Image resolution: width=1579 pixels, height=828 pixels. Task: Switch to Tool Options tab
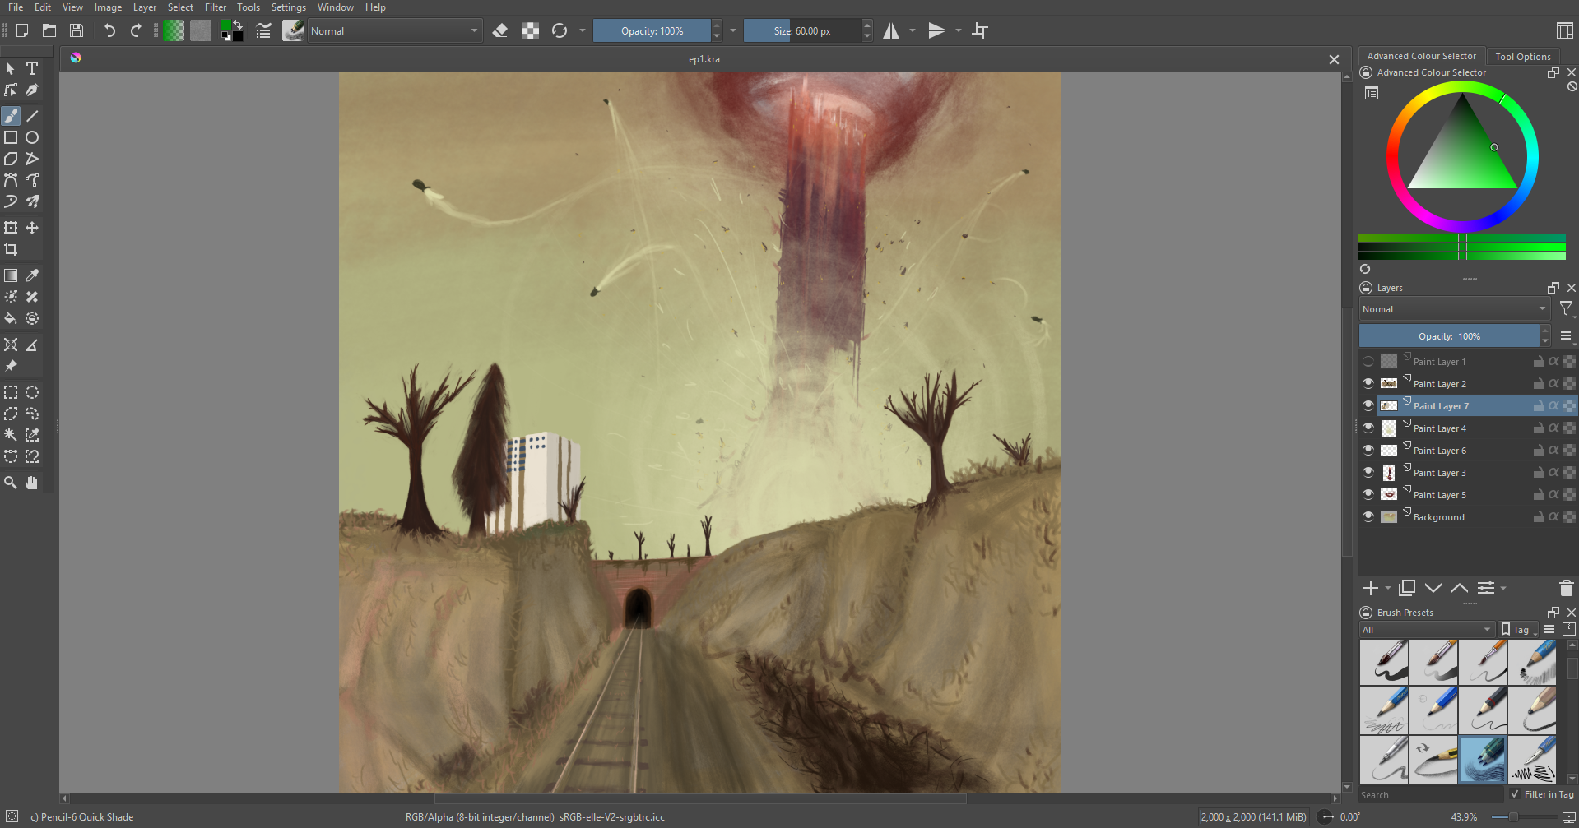(1522, 57)
